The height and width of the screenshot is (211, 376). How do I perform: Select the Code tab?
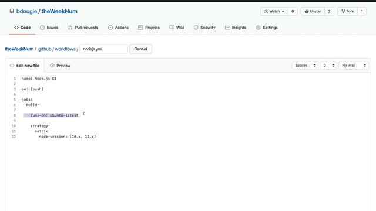pos(22,28)
